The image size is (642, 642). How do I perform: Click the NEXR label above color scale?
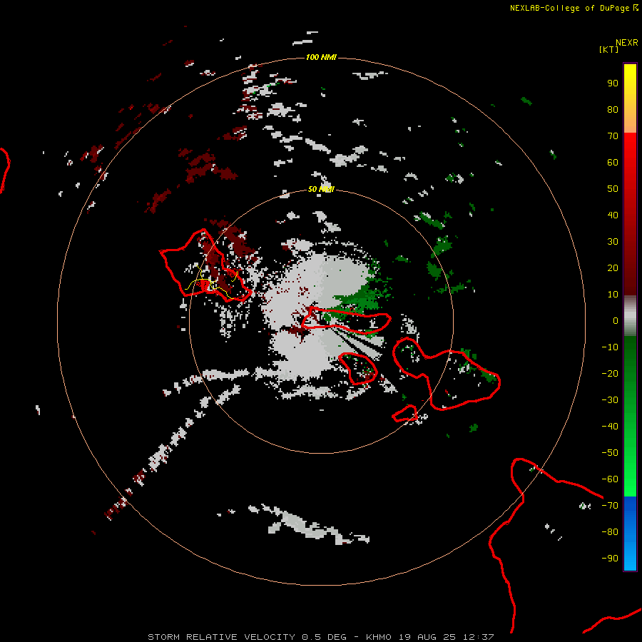pyautogui.click(x=627, y=43)
